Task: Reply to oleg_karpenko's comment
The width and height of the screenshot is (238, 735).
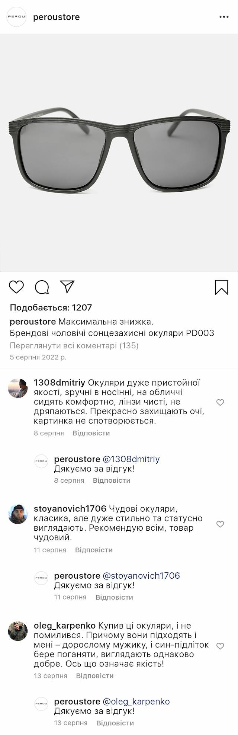Action: [95, 676]
